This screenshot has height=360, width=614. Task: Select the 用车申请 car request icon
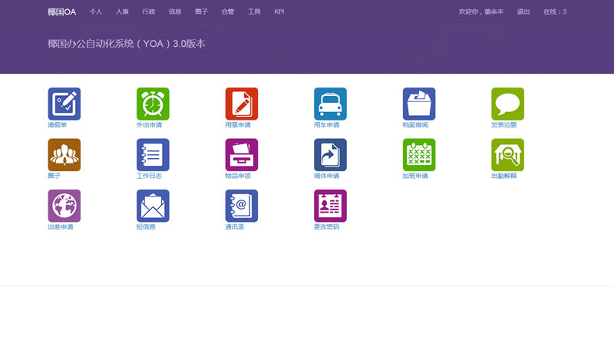(x=330, y=104)
